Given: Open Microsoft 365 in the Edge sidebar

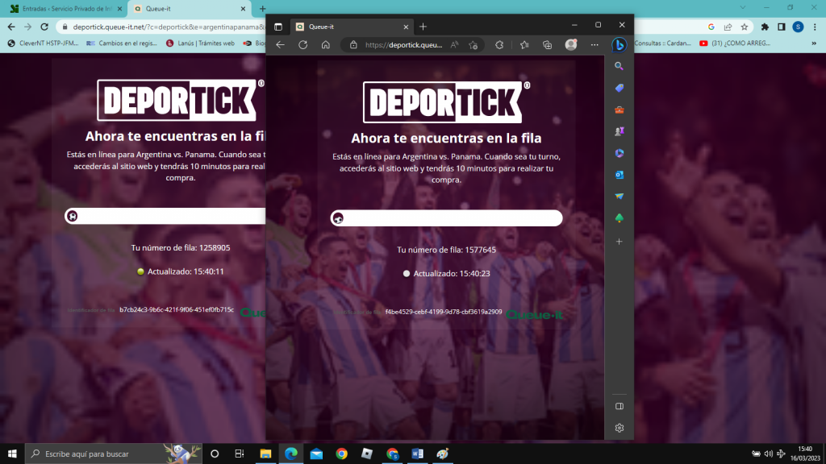Looking at the screenshot, I should pyautogui.click(x=619, y=153).
